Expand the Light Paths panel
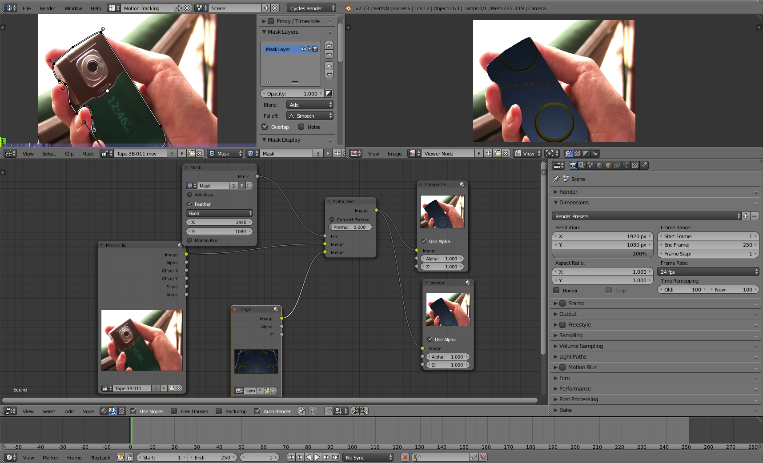This screenshot has height=463, width=763. 573,356
